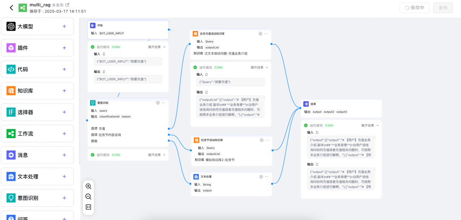The width and height of the screenshot is (461, 220).
Task: Open more options for 会员充值活动知识库 node
Action: click(x=266, y=34)
